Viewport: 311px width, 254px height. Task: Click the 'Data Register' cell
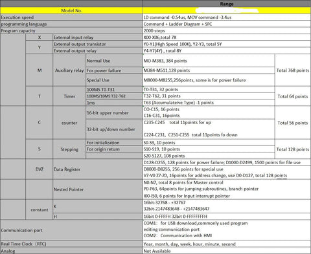click(98, 169)
